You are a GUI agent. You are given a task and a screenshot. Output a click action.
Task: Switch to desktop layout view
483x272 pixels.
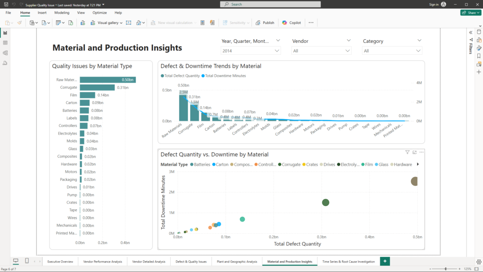[16, 261]
